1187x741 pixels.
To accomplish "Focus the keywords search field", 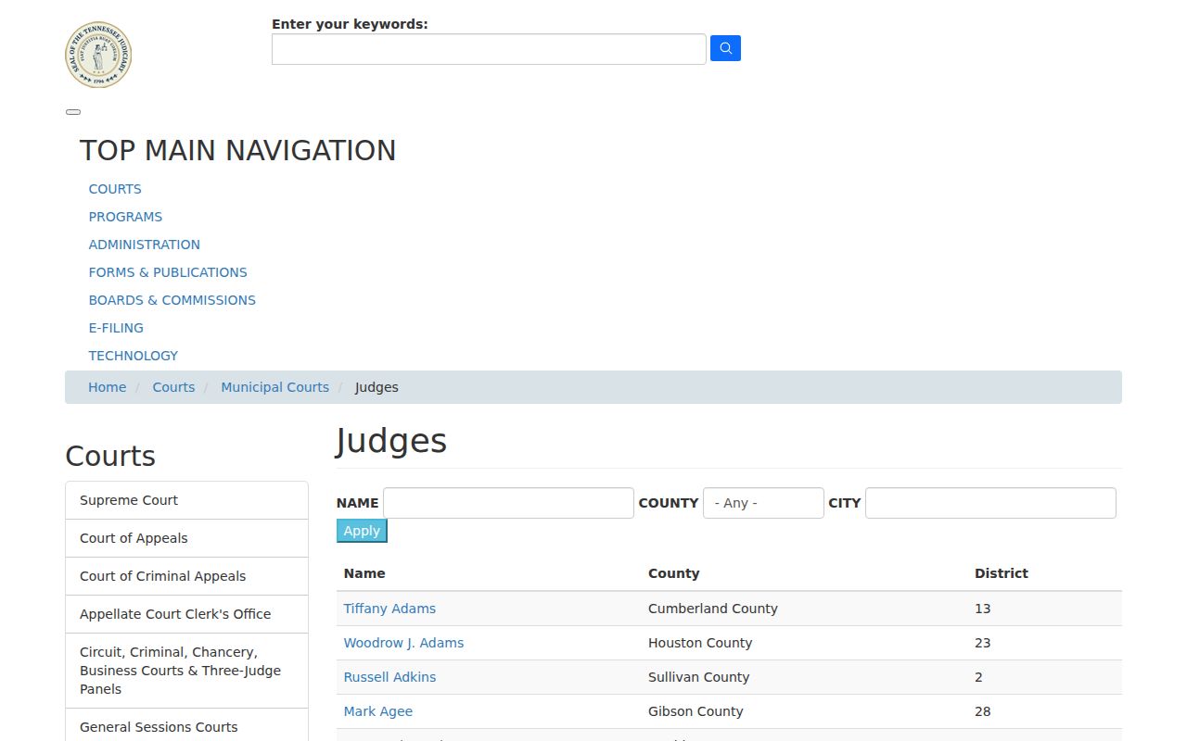I will coord(489,49).
